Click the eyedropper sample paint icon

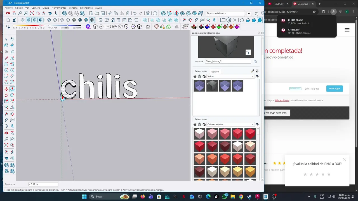click(x=253, y=71)
